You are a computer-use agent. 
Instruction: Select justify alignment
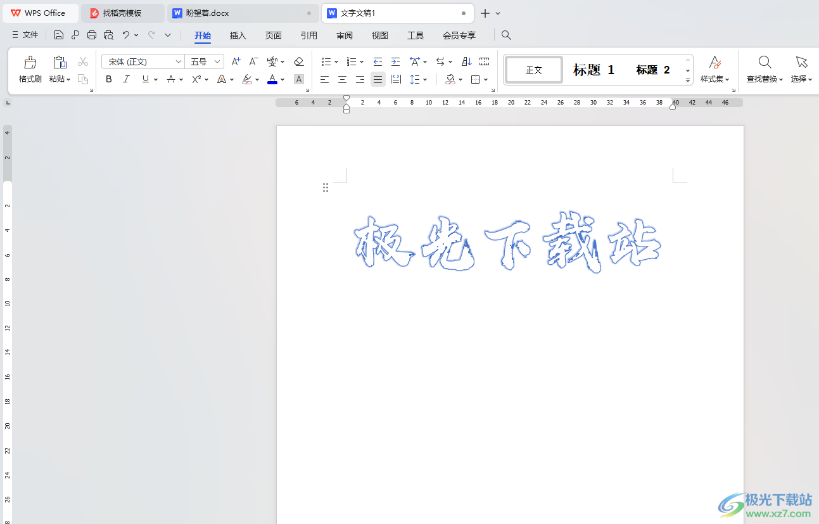tap(378, 79)
